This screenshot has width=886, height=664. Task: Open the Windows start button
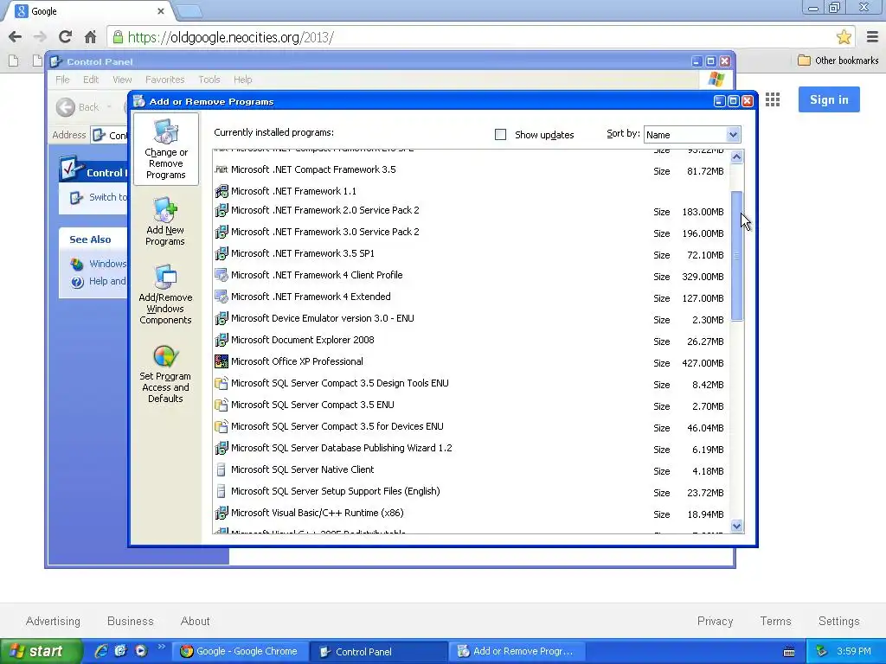click(x=41, y=651)
